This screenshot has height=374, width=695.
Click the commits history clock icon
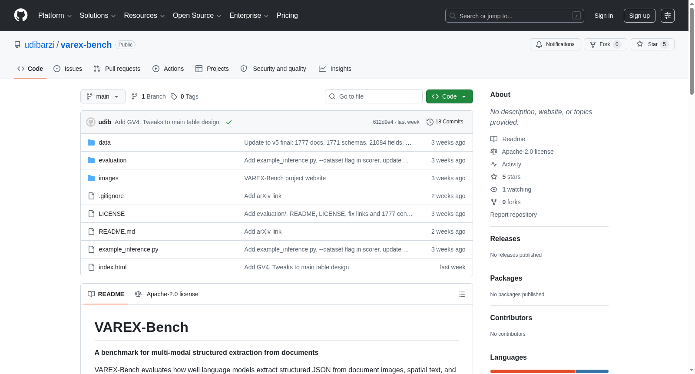coord(430,122)
